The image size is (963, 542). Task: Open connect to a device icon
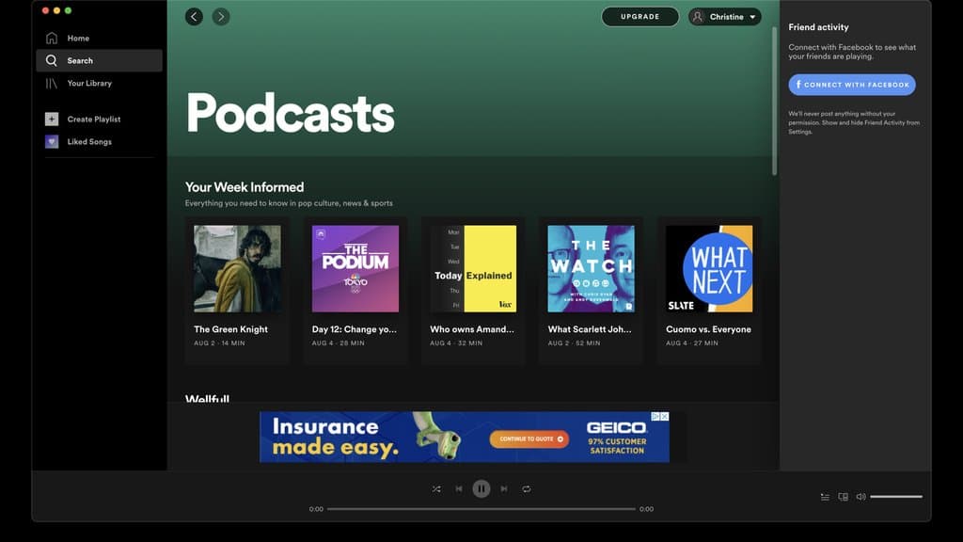(844, 497)
